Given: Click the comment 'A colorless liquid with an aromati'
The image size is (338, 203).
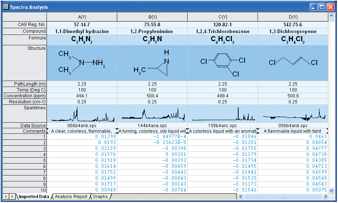Looking at the screenshot, I should (223, 131).
